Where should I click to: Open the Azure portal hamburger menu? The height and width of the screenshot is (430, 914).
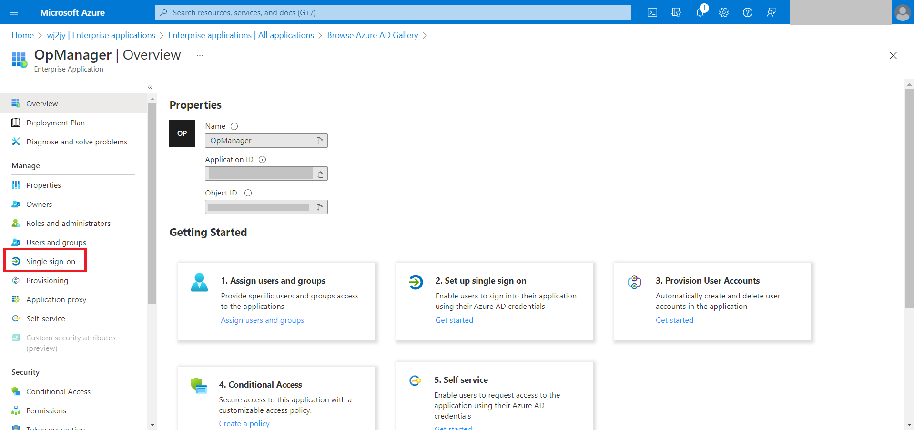tap(14, 12)
